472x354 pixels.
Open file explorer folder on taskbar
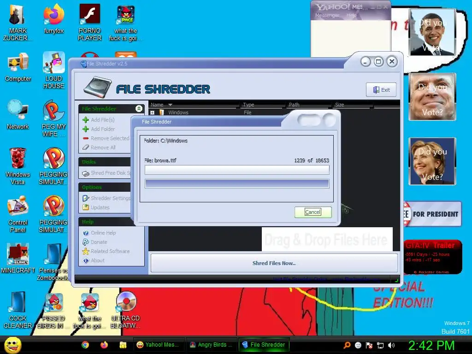point(123,345)
